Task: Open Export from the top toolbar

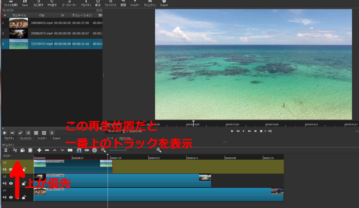Action: [x=164, y=3]
